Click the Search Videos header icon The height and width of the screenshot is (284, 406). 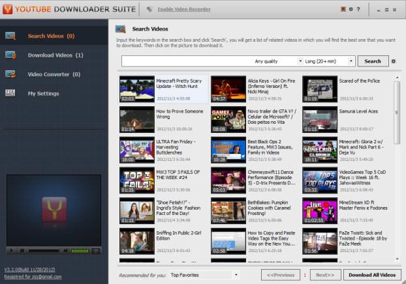point(121,29)
